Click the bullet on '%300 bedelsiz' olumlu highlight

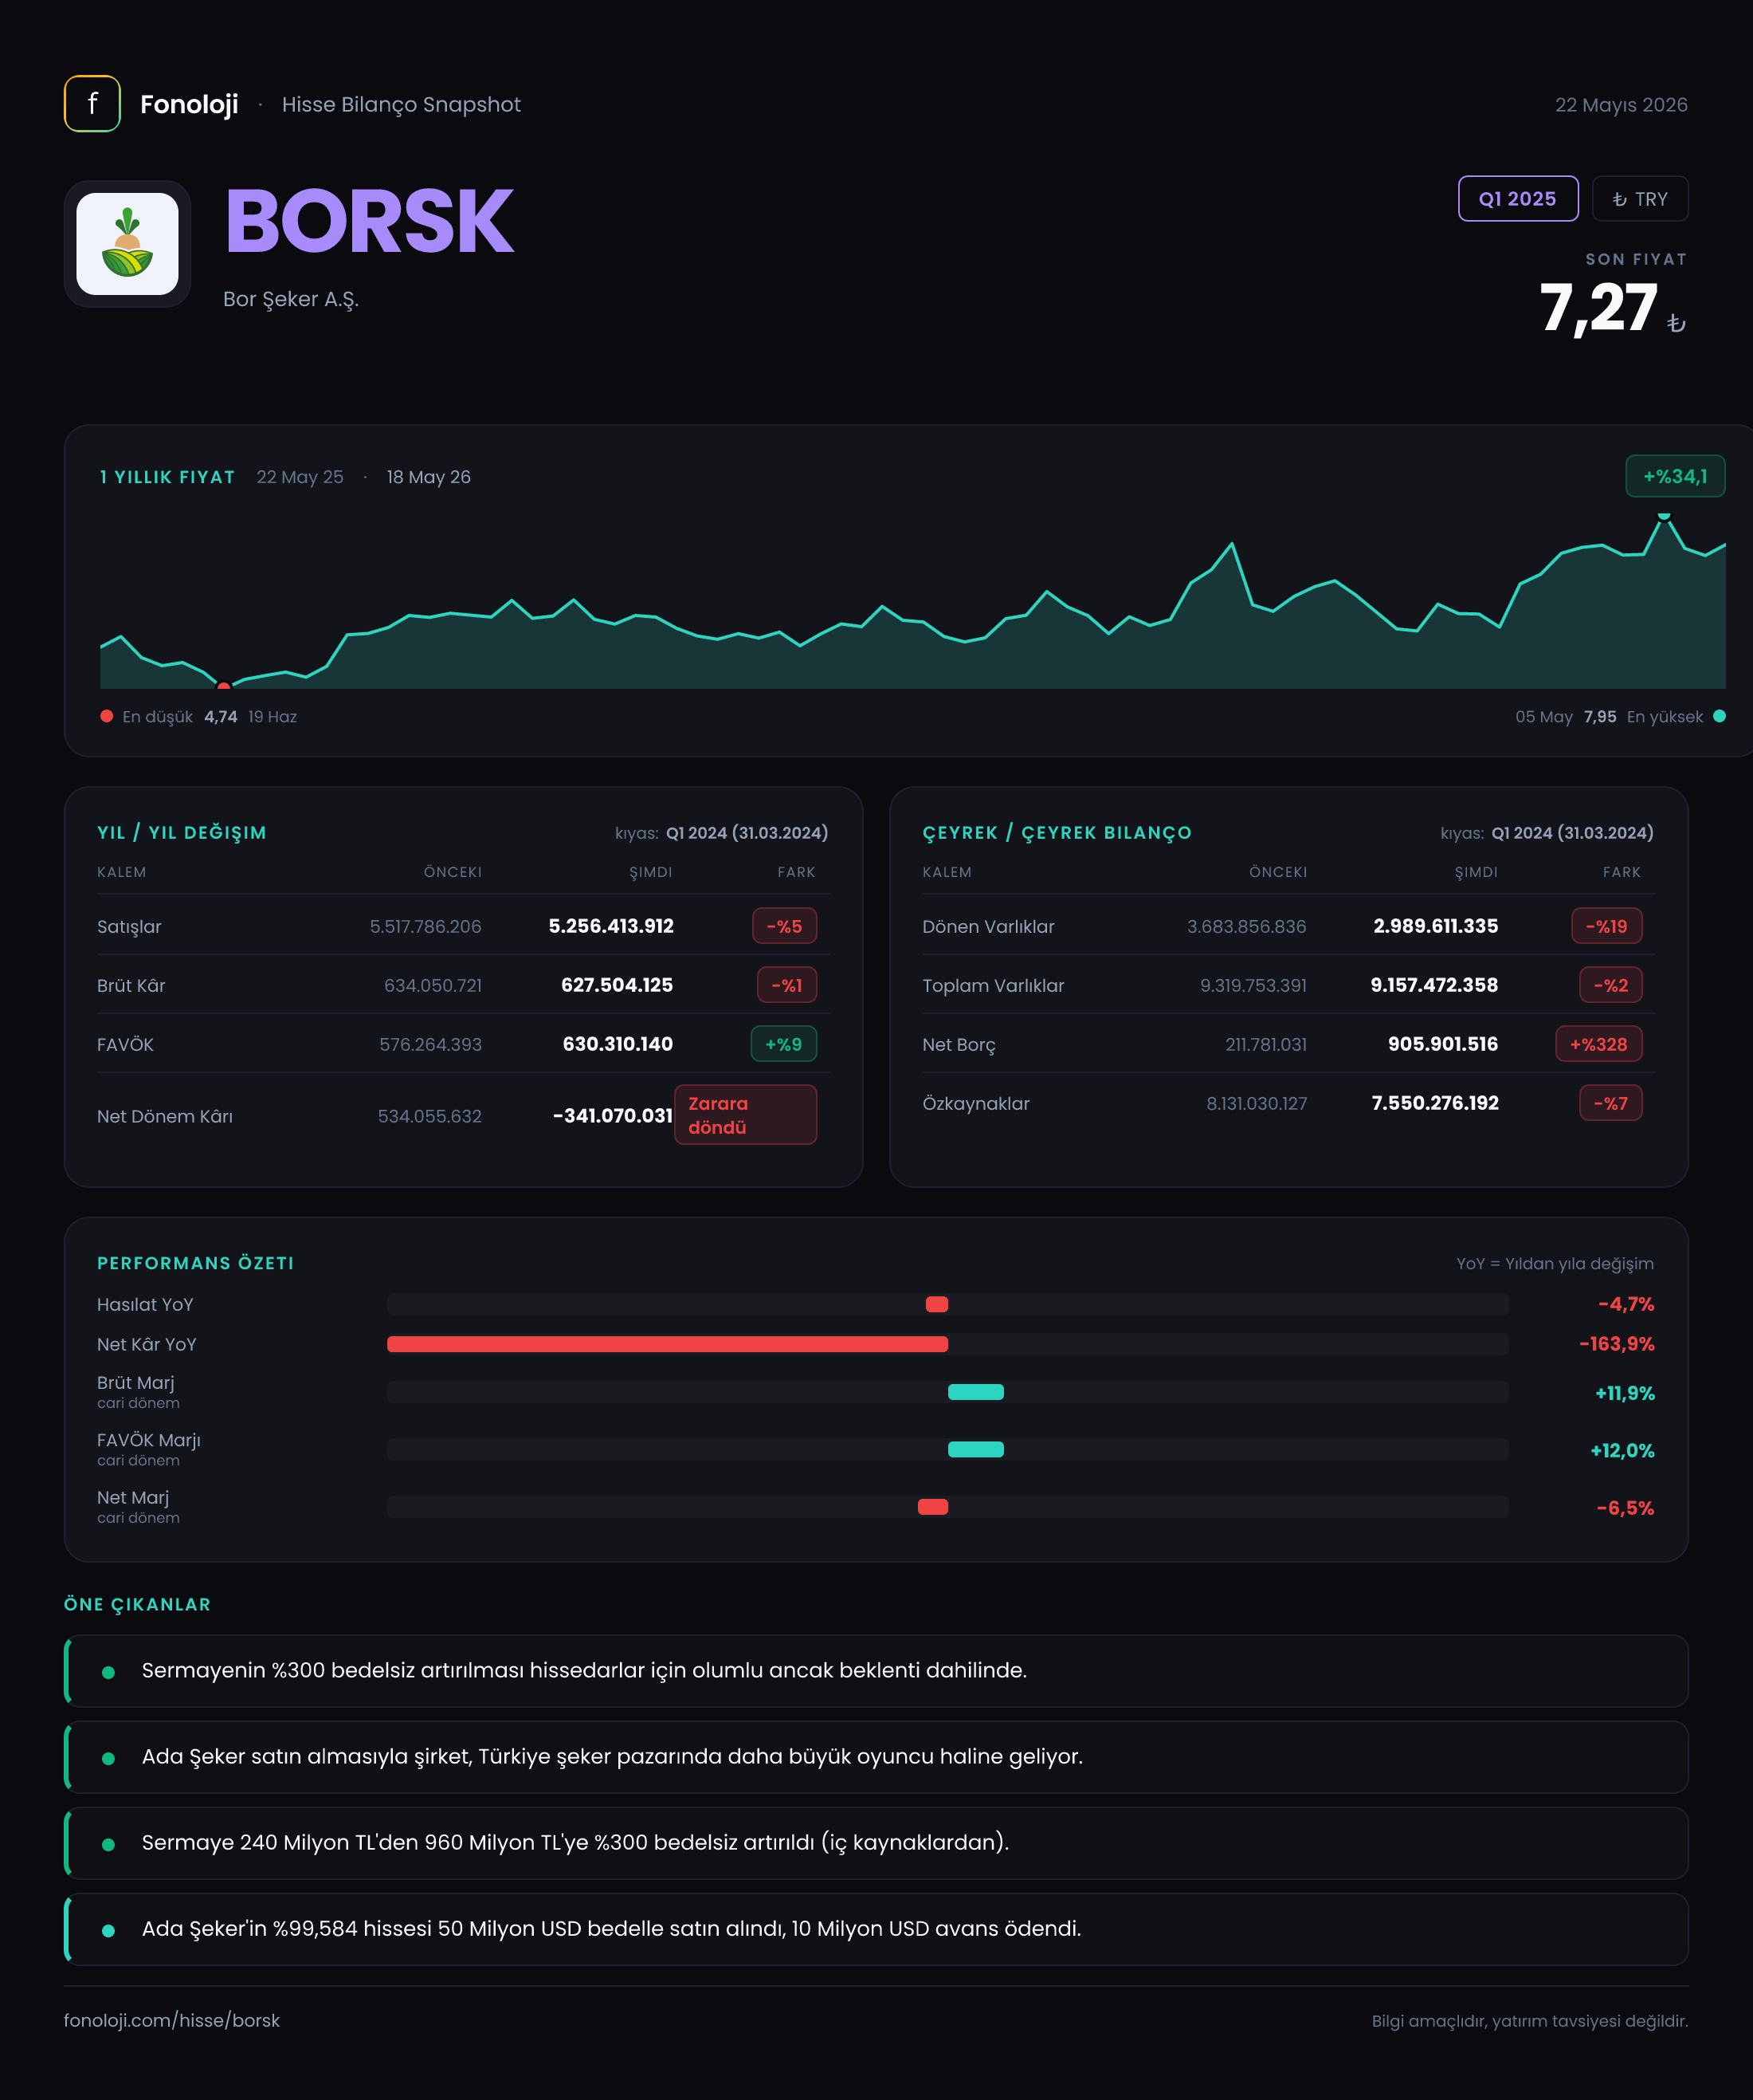[x=108, y=1672]
